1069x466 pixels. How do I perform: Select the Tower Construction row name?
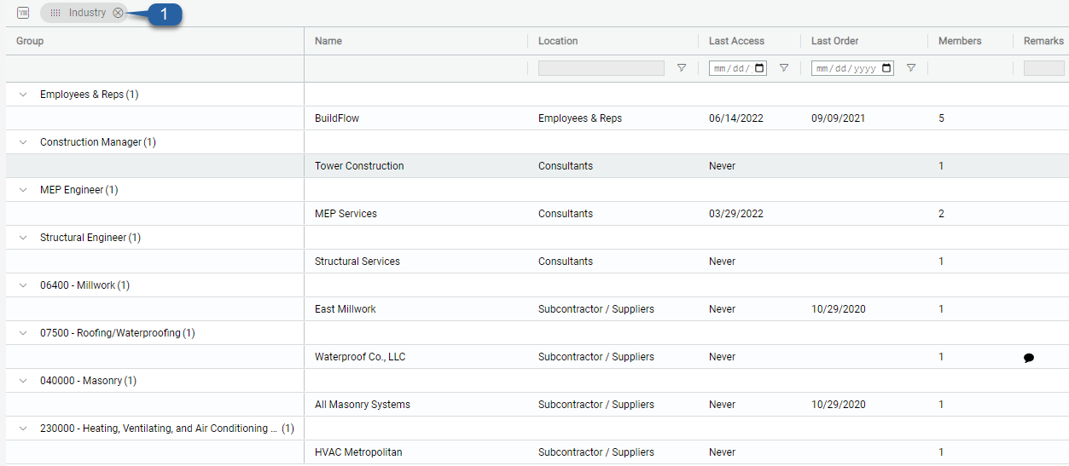(359, 166)
